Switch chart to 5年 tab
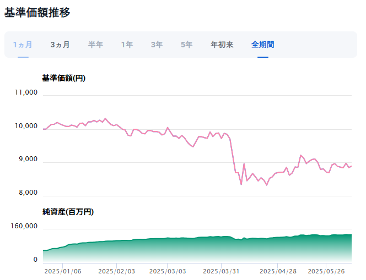 click(187, 45)
